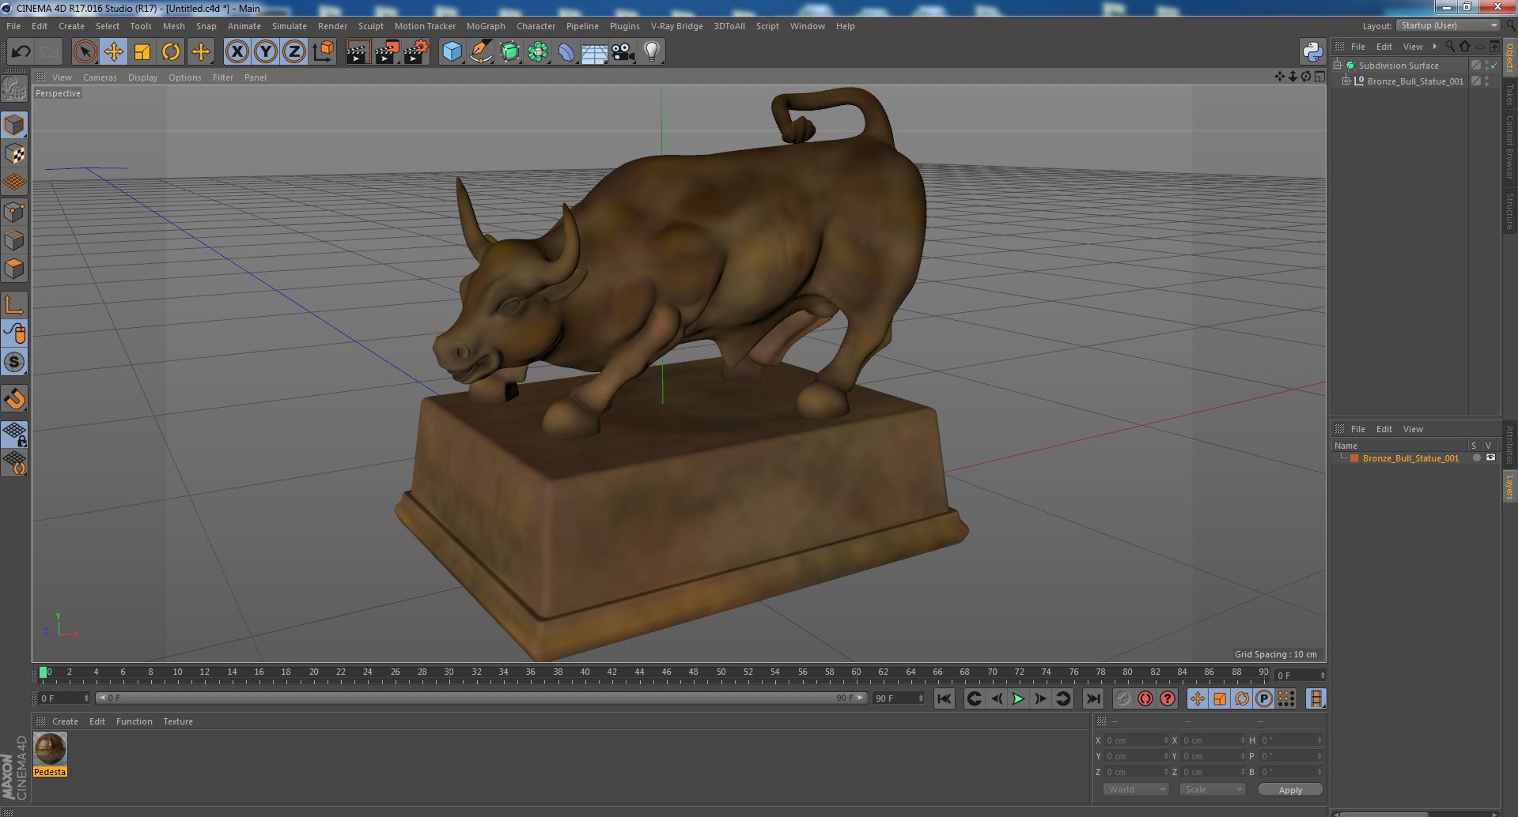The width and height of the screenshot is (1518, 817).
Task: Click timeline frame range slider
Action: (x=482, y=698)
